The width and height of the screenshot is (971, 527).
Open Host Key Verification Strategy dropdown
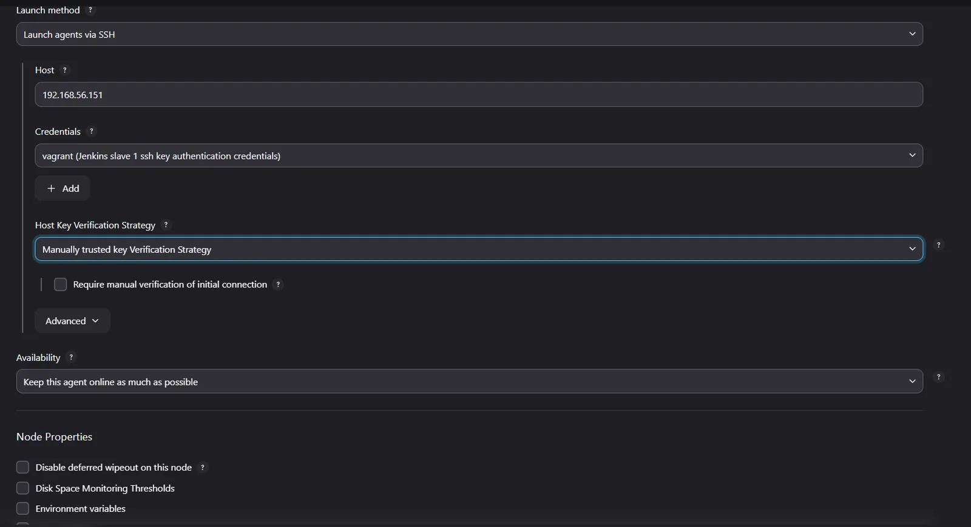click(x=479, y=249)
